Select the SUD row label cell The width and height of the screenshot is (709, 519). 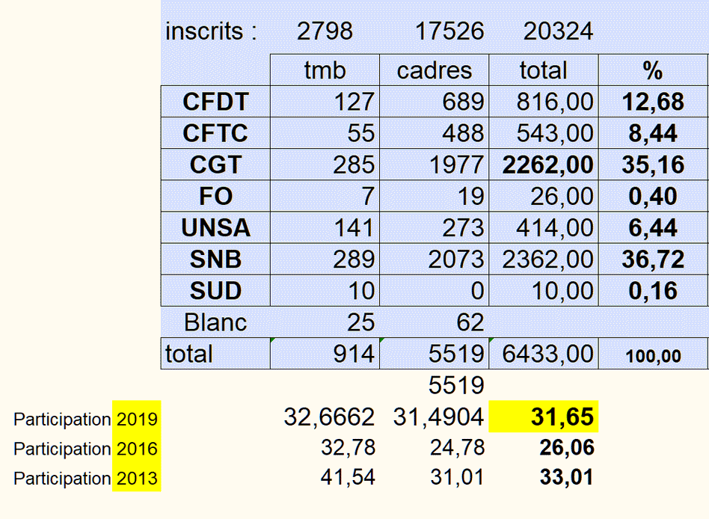click(x=215, y=291)
